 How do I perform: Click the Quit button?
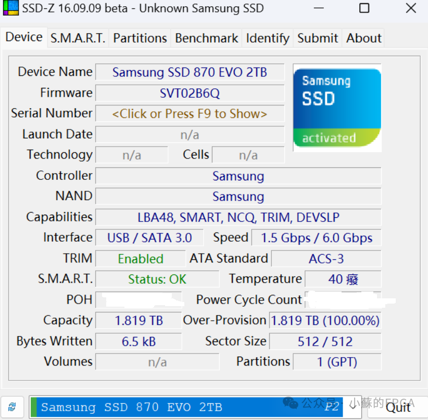(x=398, y=408)
